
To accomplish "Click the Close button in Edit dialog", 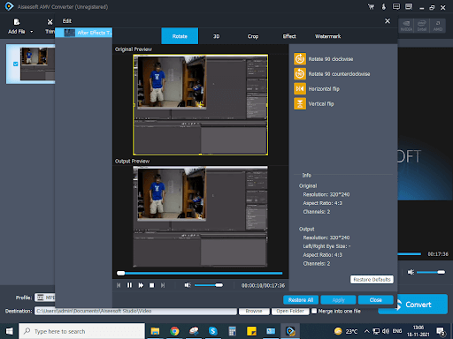I will point(376,300).
